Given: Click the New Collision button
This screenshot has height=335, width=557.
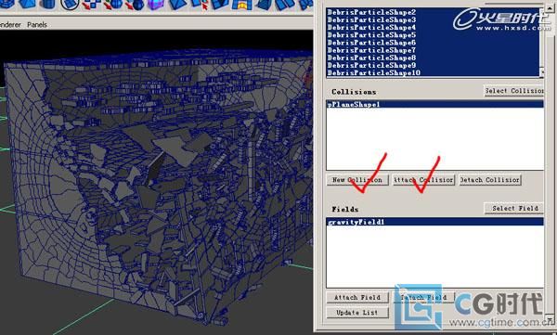Looking at the screenshot, I should [x=357, y=180].
